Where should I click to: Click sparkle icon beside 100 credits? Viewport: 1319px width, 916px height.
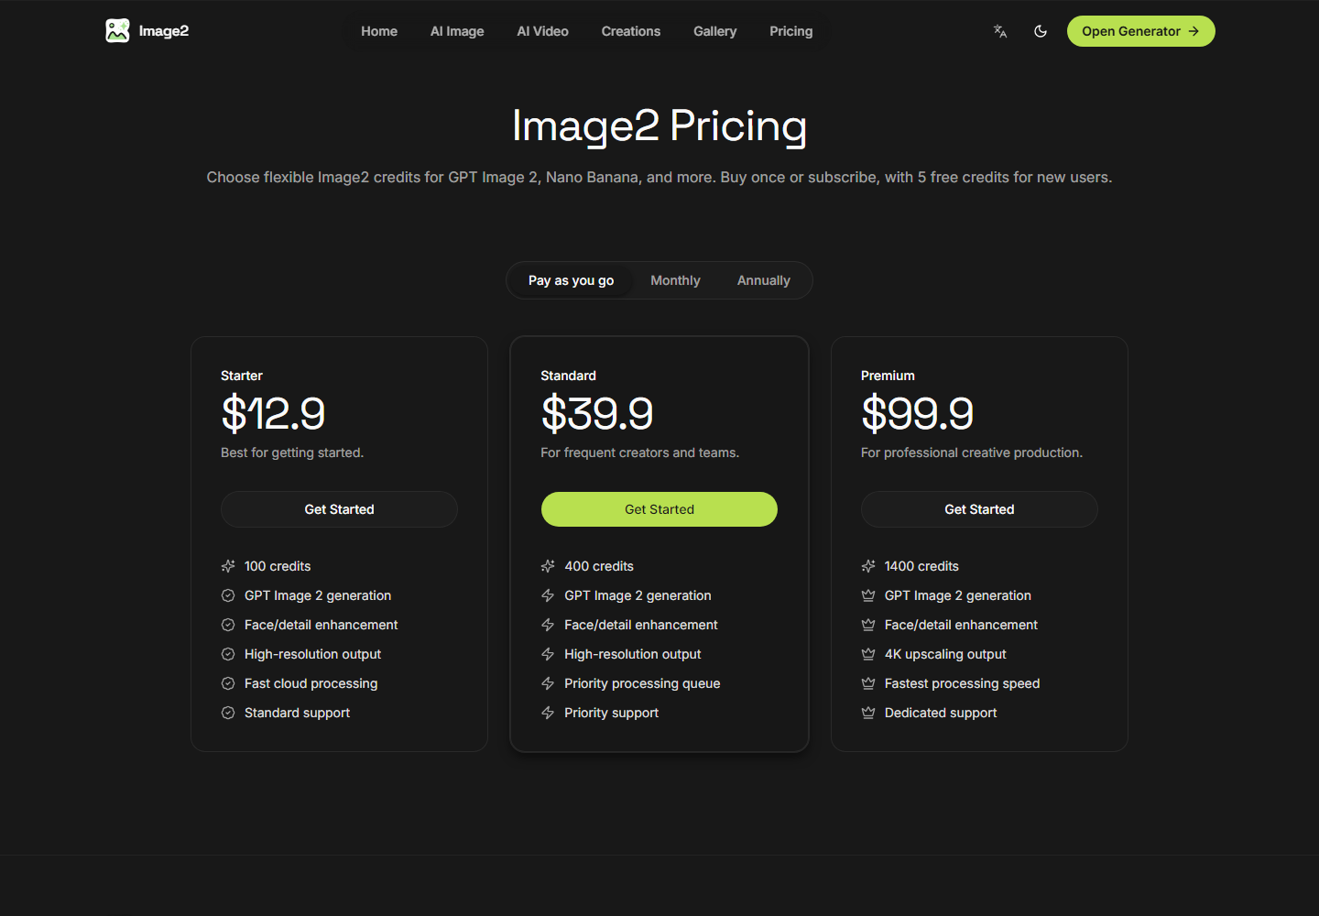[228, 566]
